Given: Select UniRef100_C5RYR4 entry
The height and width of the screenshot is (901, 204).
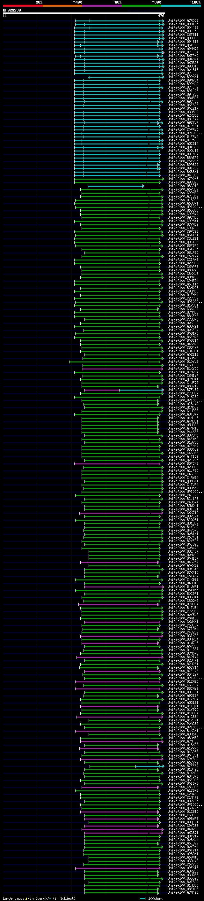Looking at the screenshot, I should pyautogui.click(x=183, y=256).
